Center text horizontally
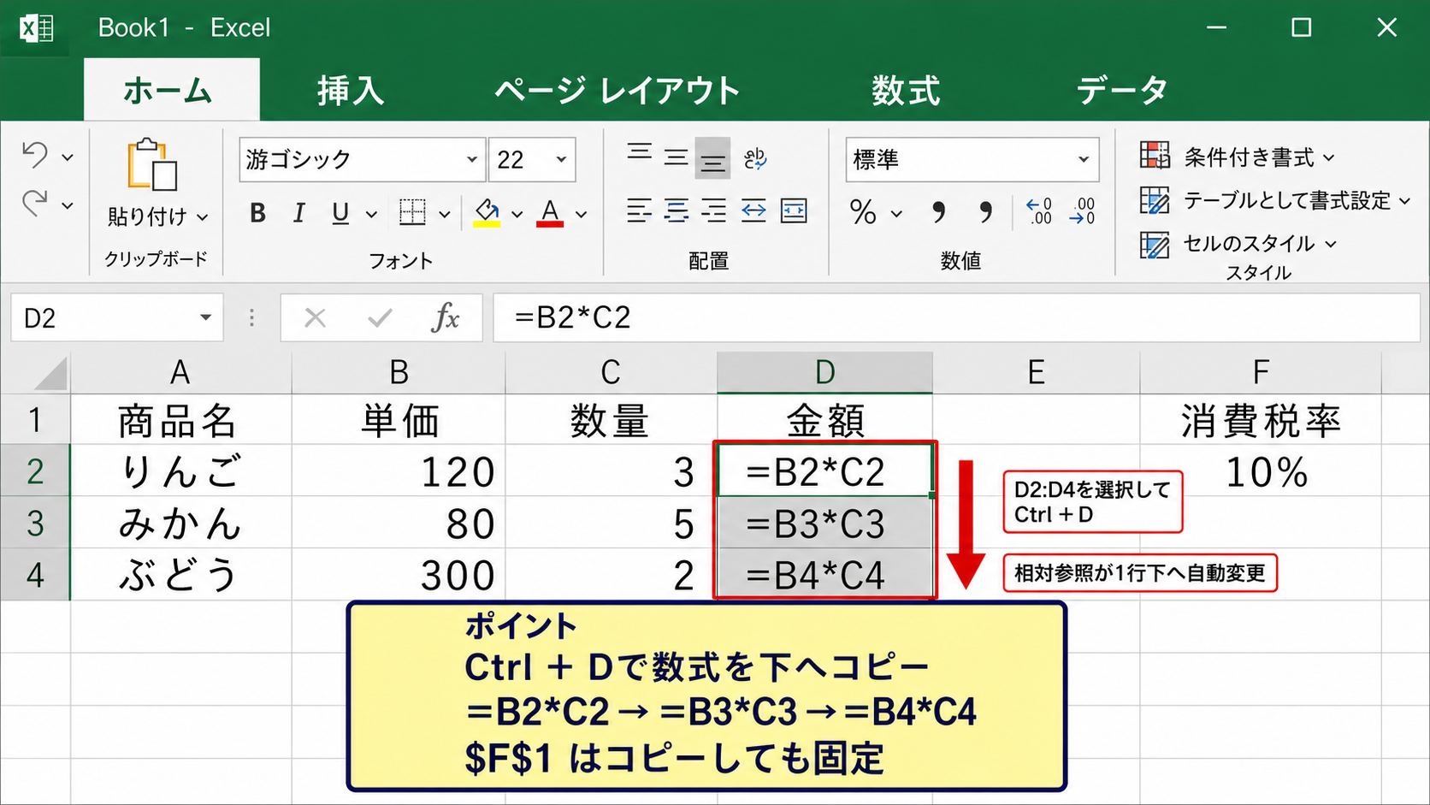The width and height of the screenshot is (1430, 805). click(676, 210)
